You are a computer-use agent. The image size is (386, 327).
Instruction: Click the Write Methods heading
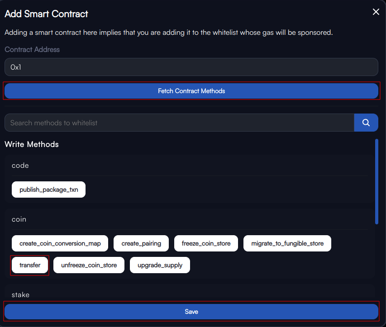point(32,144)
